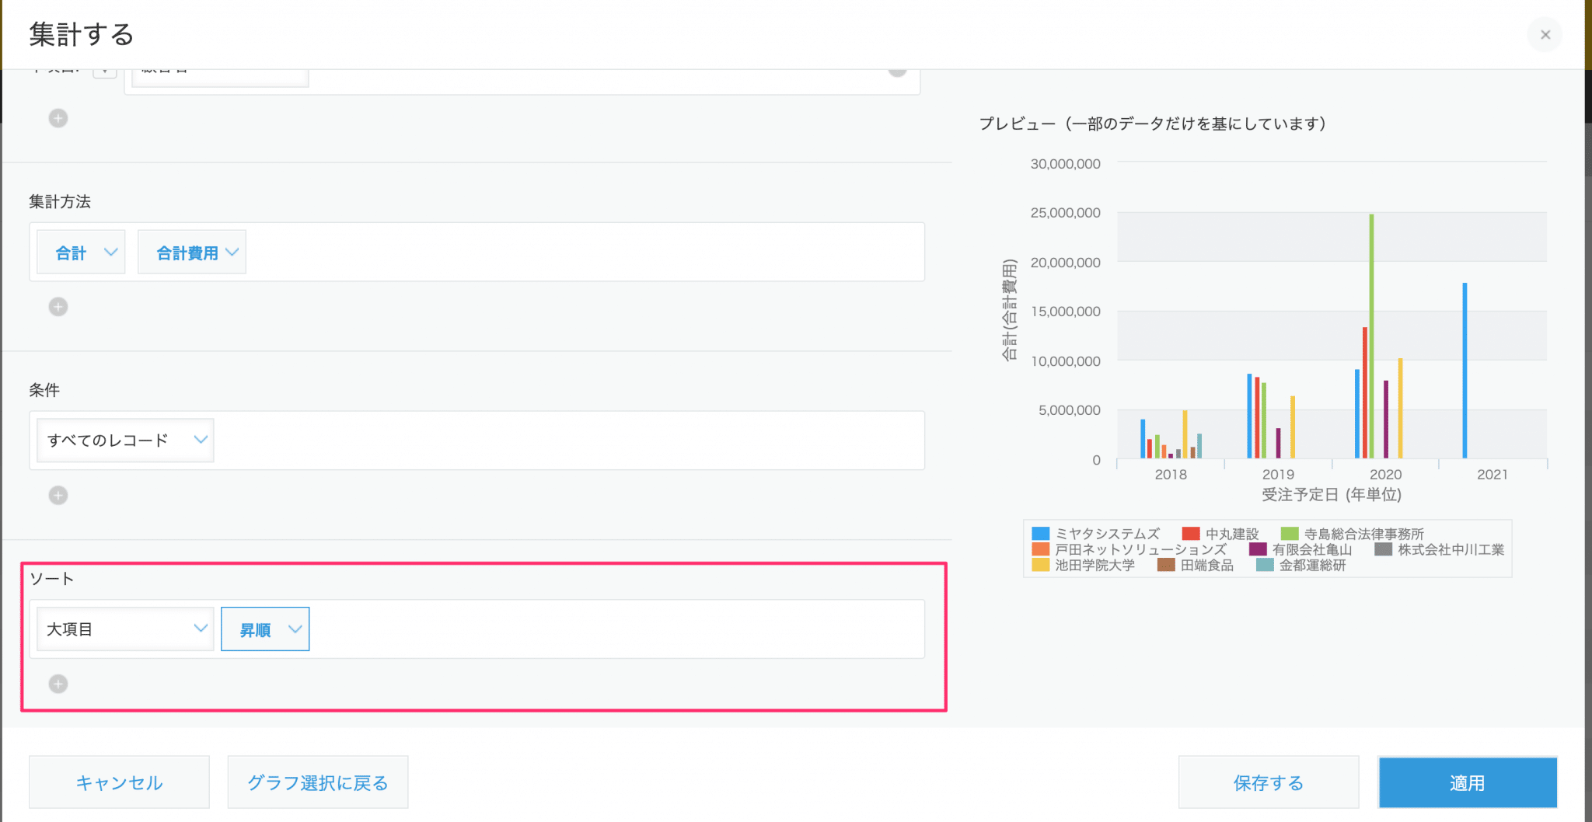Click the 2018 axis label
Viewport: 1592px width, 822px height.
(x=1171, y=474)
